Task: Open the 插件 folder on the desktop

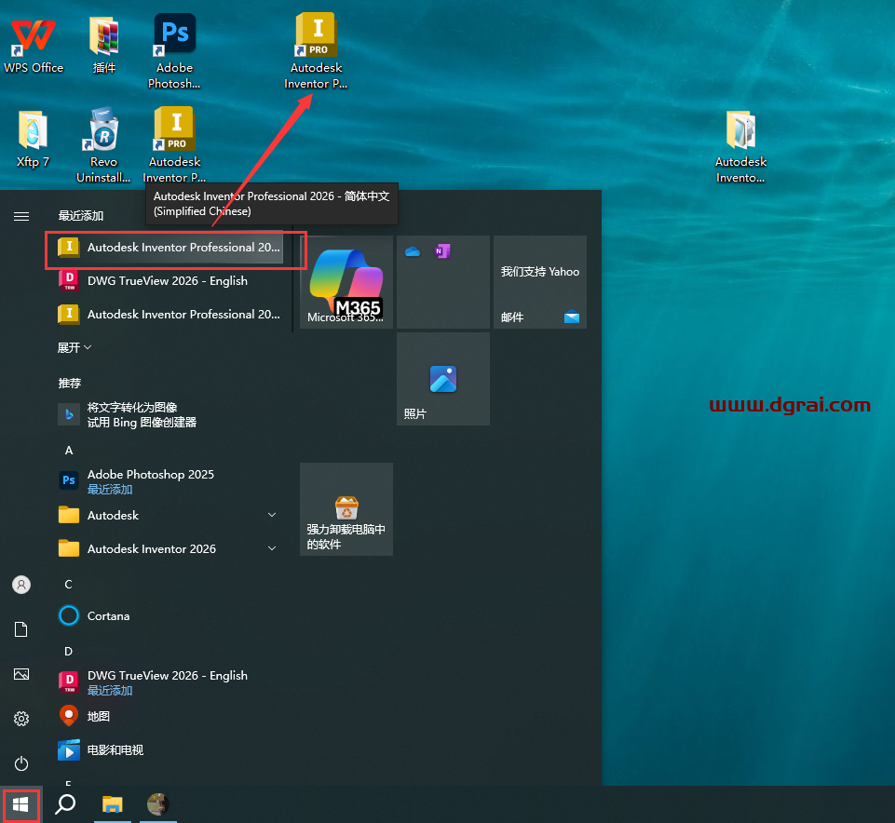Action: pos(104,45)
